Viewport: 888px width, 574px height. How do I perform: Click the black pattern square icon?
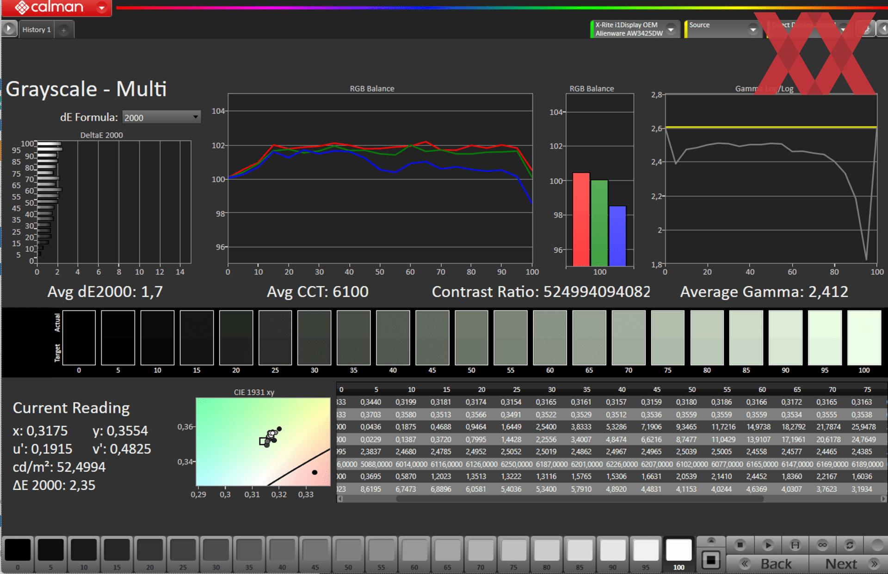point(711,561)
